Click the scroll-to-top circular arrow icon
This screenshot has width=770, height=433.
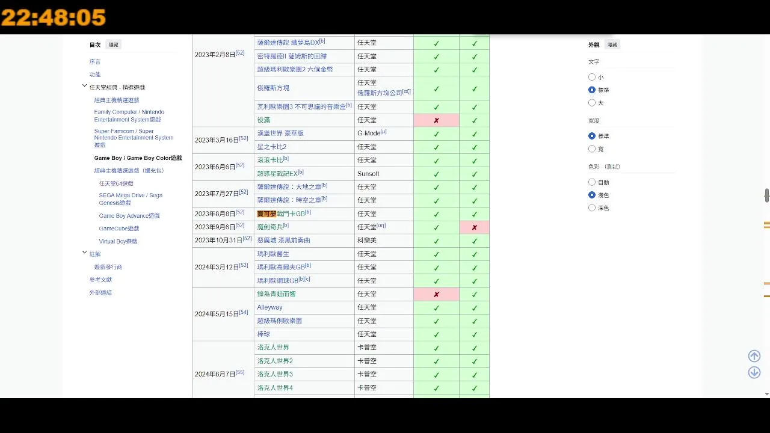click(x=754, y=356)
